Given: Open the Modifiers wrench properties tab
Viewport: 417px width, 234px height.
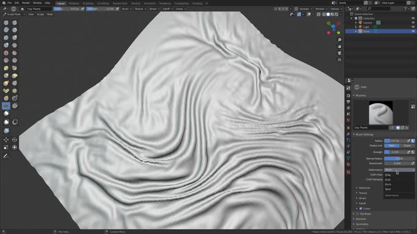Looking at the screenshot, I should coord(348,134).
